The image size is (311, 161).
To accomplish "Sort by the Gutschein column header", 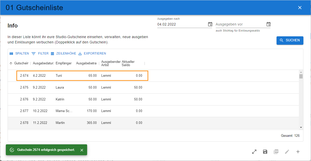I will click(21, 63).
